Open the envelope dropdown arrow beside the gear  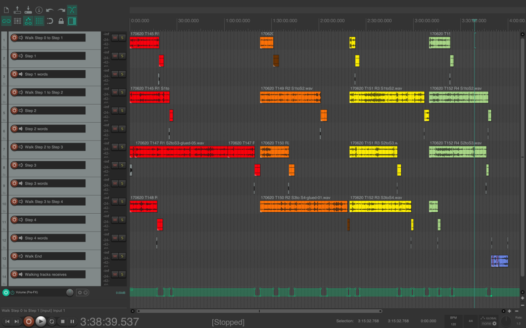85,293
